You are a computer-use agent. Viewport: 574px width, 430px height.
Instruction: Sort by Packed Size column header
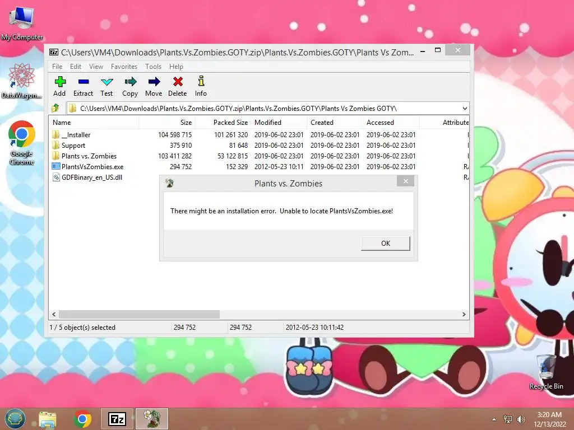pos(223,123)
